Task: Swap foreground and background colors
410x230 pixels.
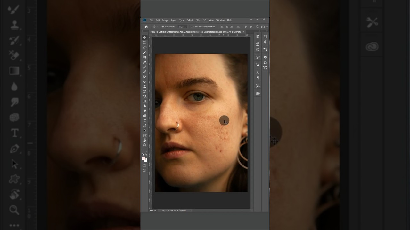Action: click(x=146, y=155)
